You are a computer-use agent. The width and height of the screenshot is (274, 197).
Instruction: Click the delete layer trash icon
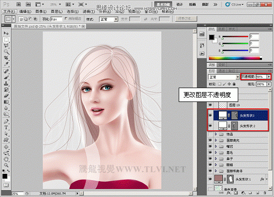265,193
